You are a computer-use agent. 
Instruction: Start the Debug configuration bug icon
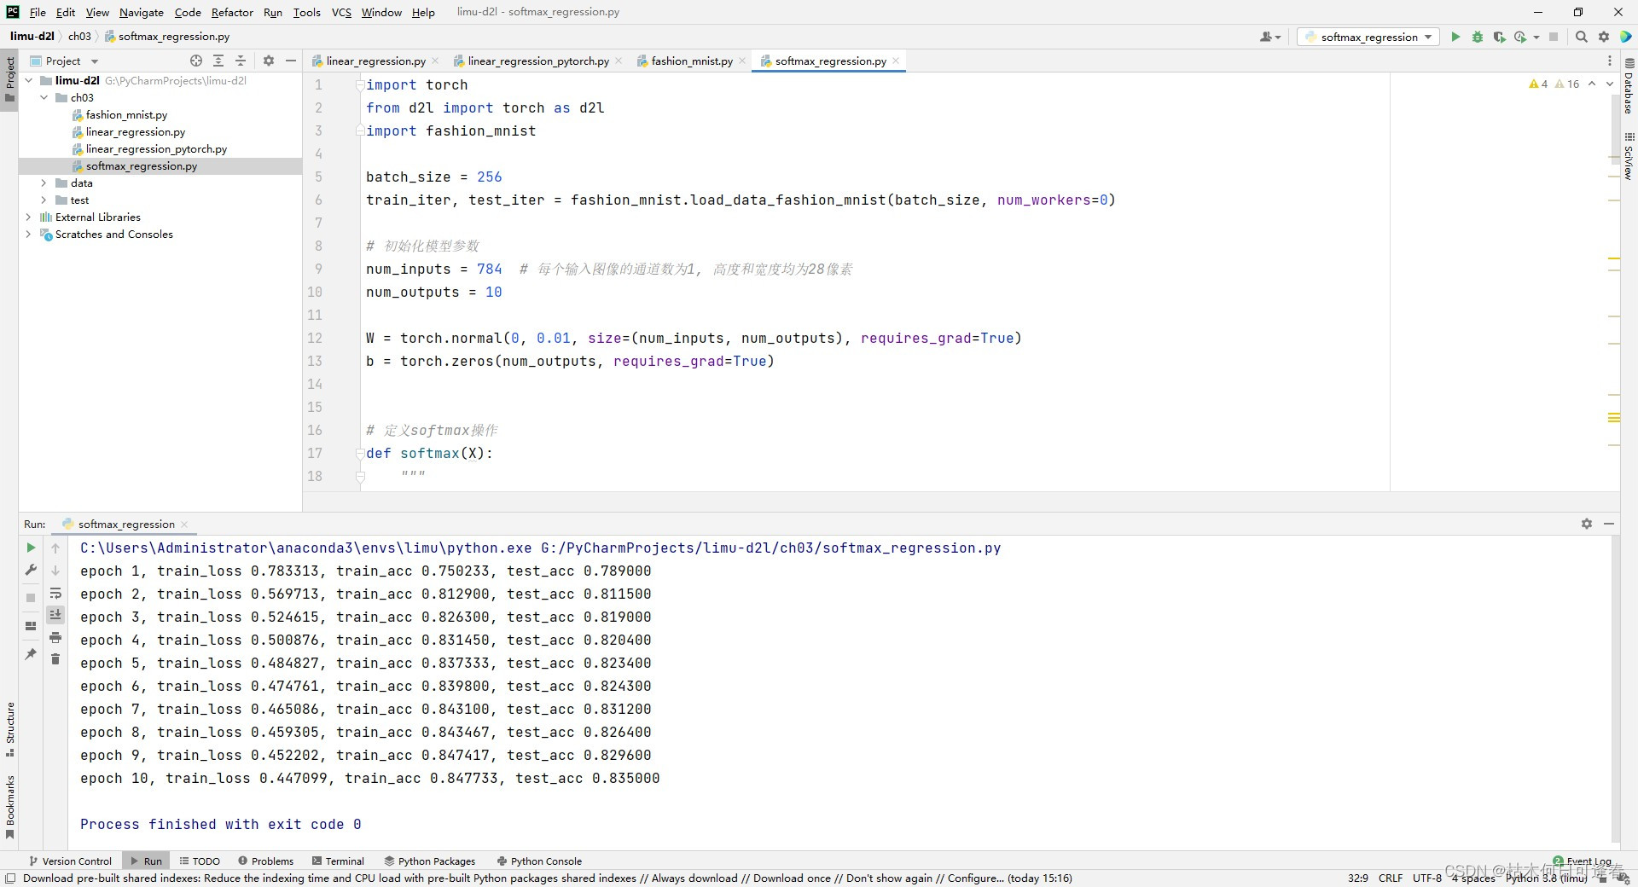(1478, 37)
